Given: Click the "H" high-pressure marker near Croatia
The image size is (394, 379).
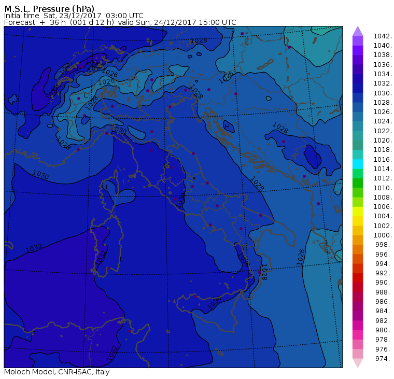Looking at the screenshot, I should pyautogui.click(x=227, y=126).
